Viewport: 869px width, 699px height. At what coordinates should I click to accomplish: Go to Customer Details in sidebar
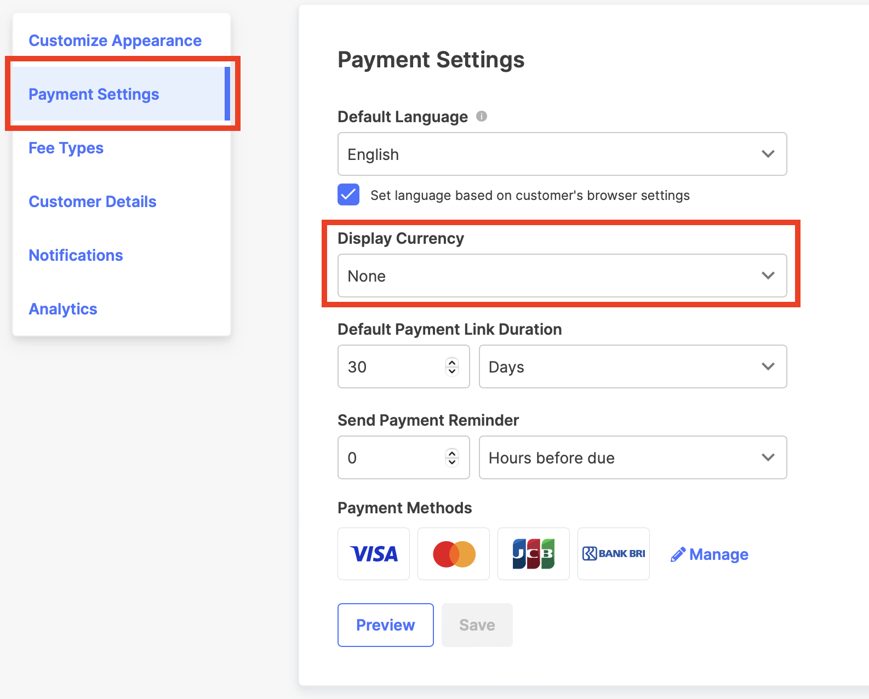click(x=93, y=202)
